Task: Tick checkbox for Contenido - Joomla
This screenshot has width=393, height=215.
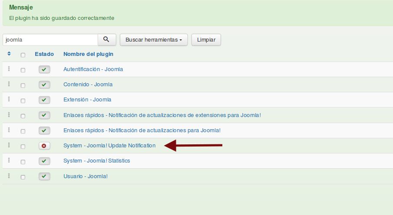Action: tap(23, 85)
